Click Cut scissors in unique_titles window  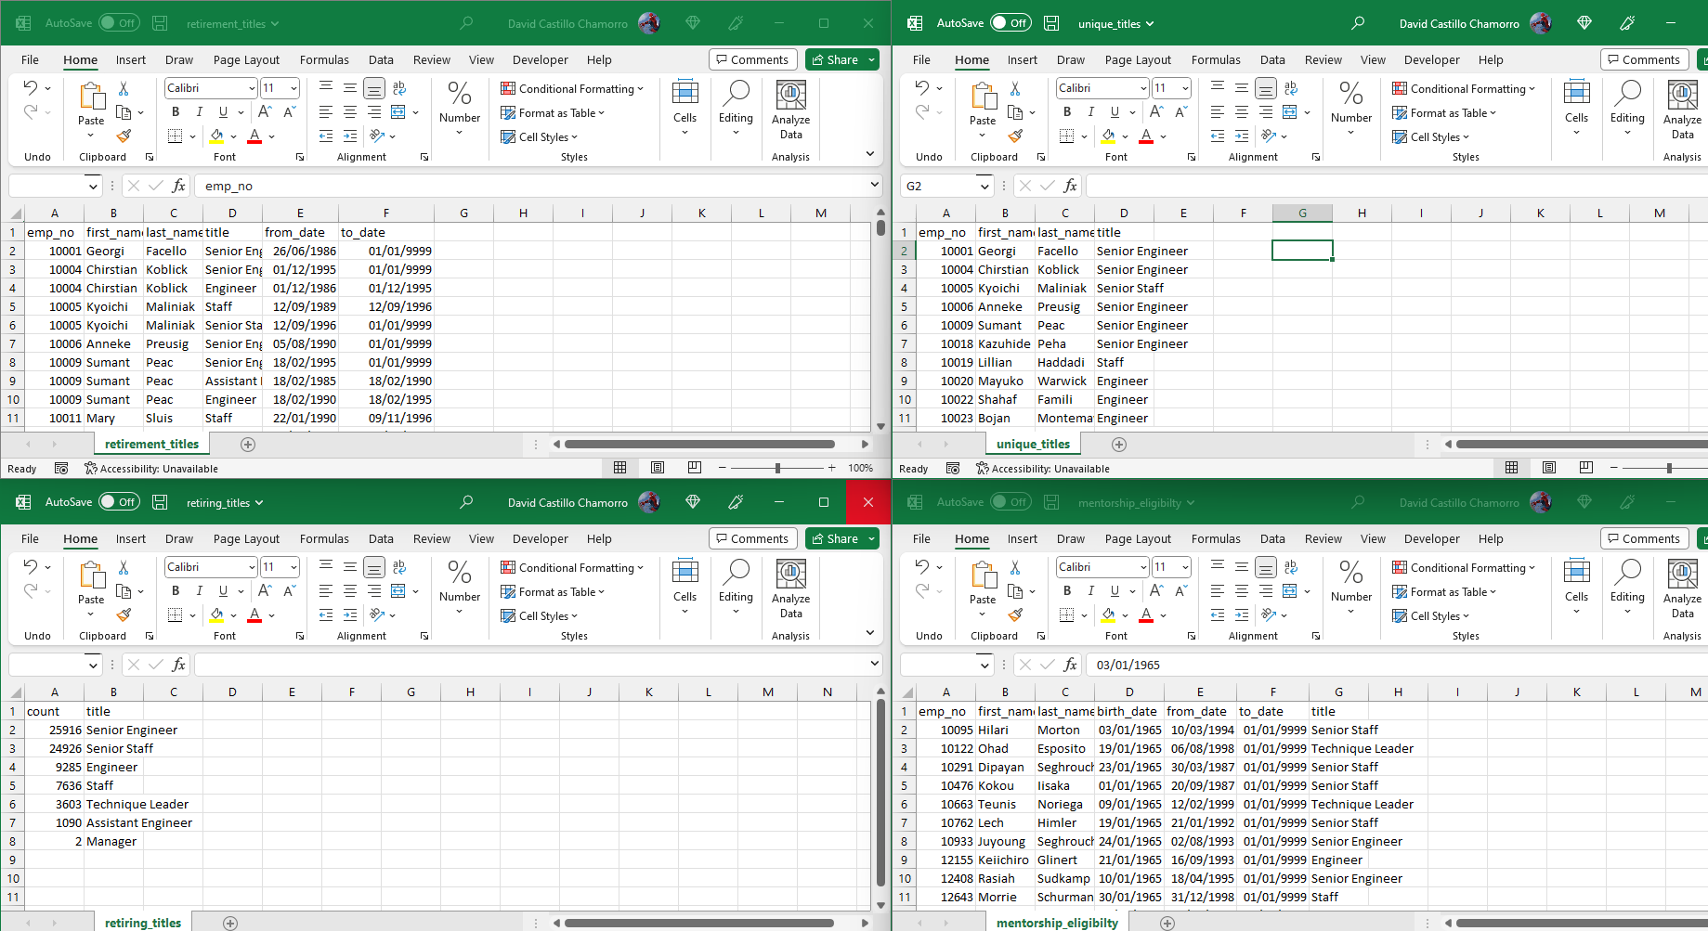point(1015,88)
